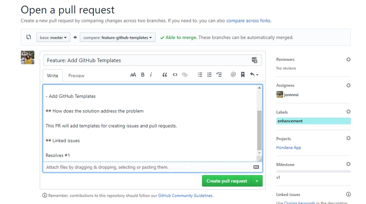This screenshot has height=204, width=366.
Task: Add a task list with checkboxes
Action: point(219,75)
